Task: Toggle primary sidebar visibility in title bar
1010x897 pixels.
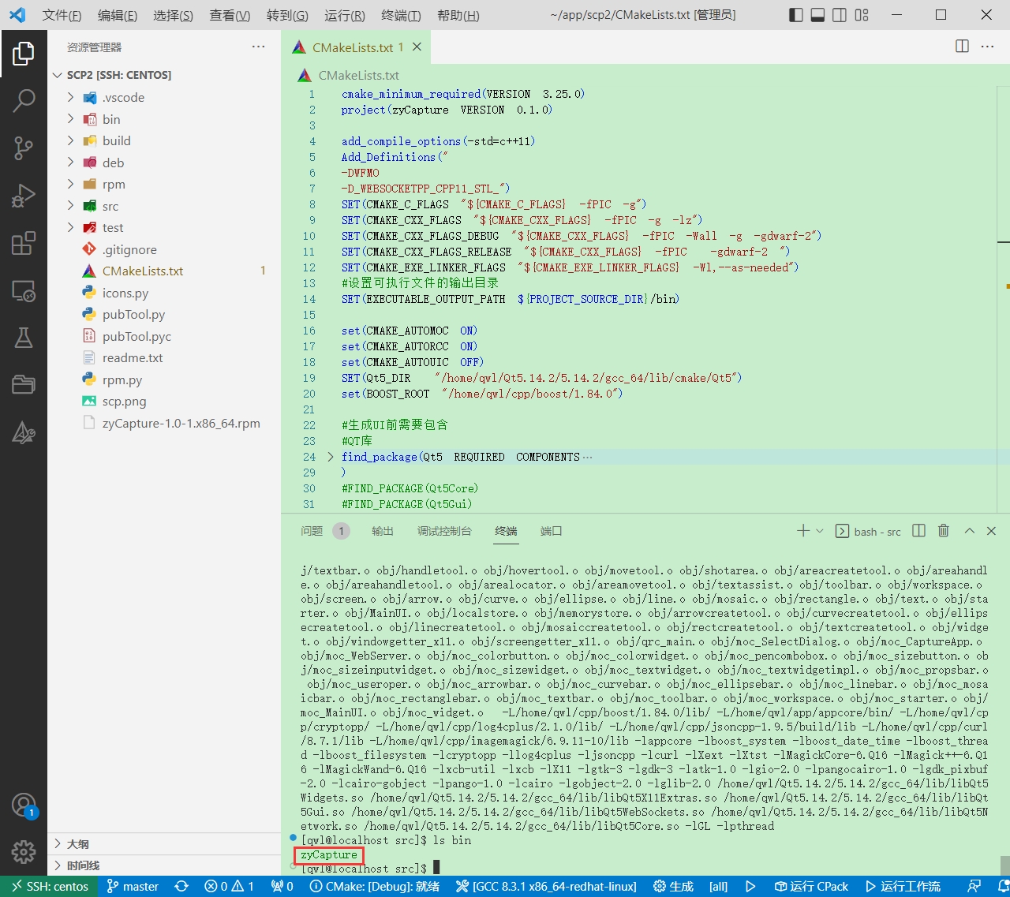Action: [796, 15]
